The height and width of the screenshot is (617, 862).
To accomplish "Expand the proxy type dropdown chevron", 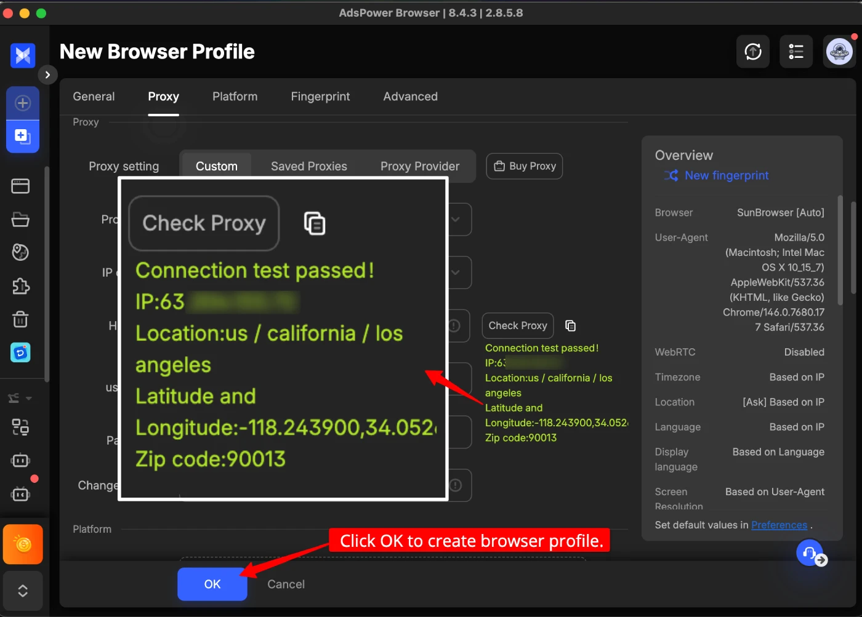I will coord(456,220).
